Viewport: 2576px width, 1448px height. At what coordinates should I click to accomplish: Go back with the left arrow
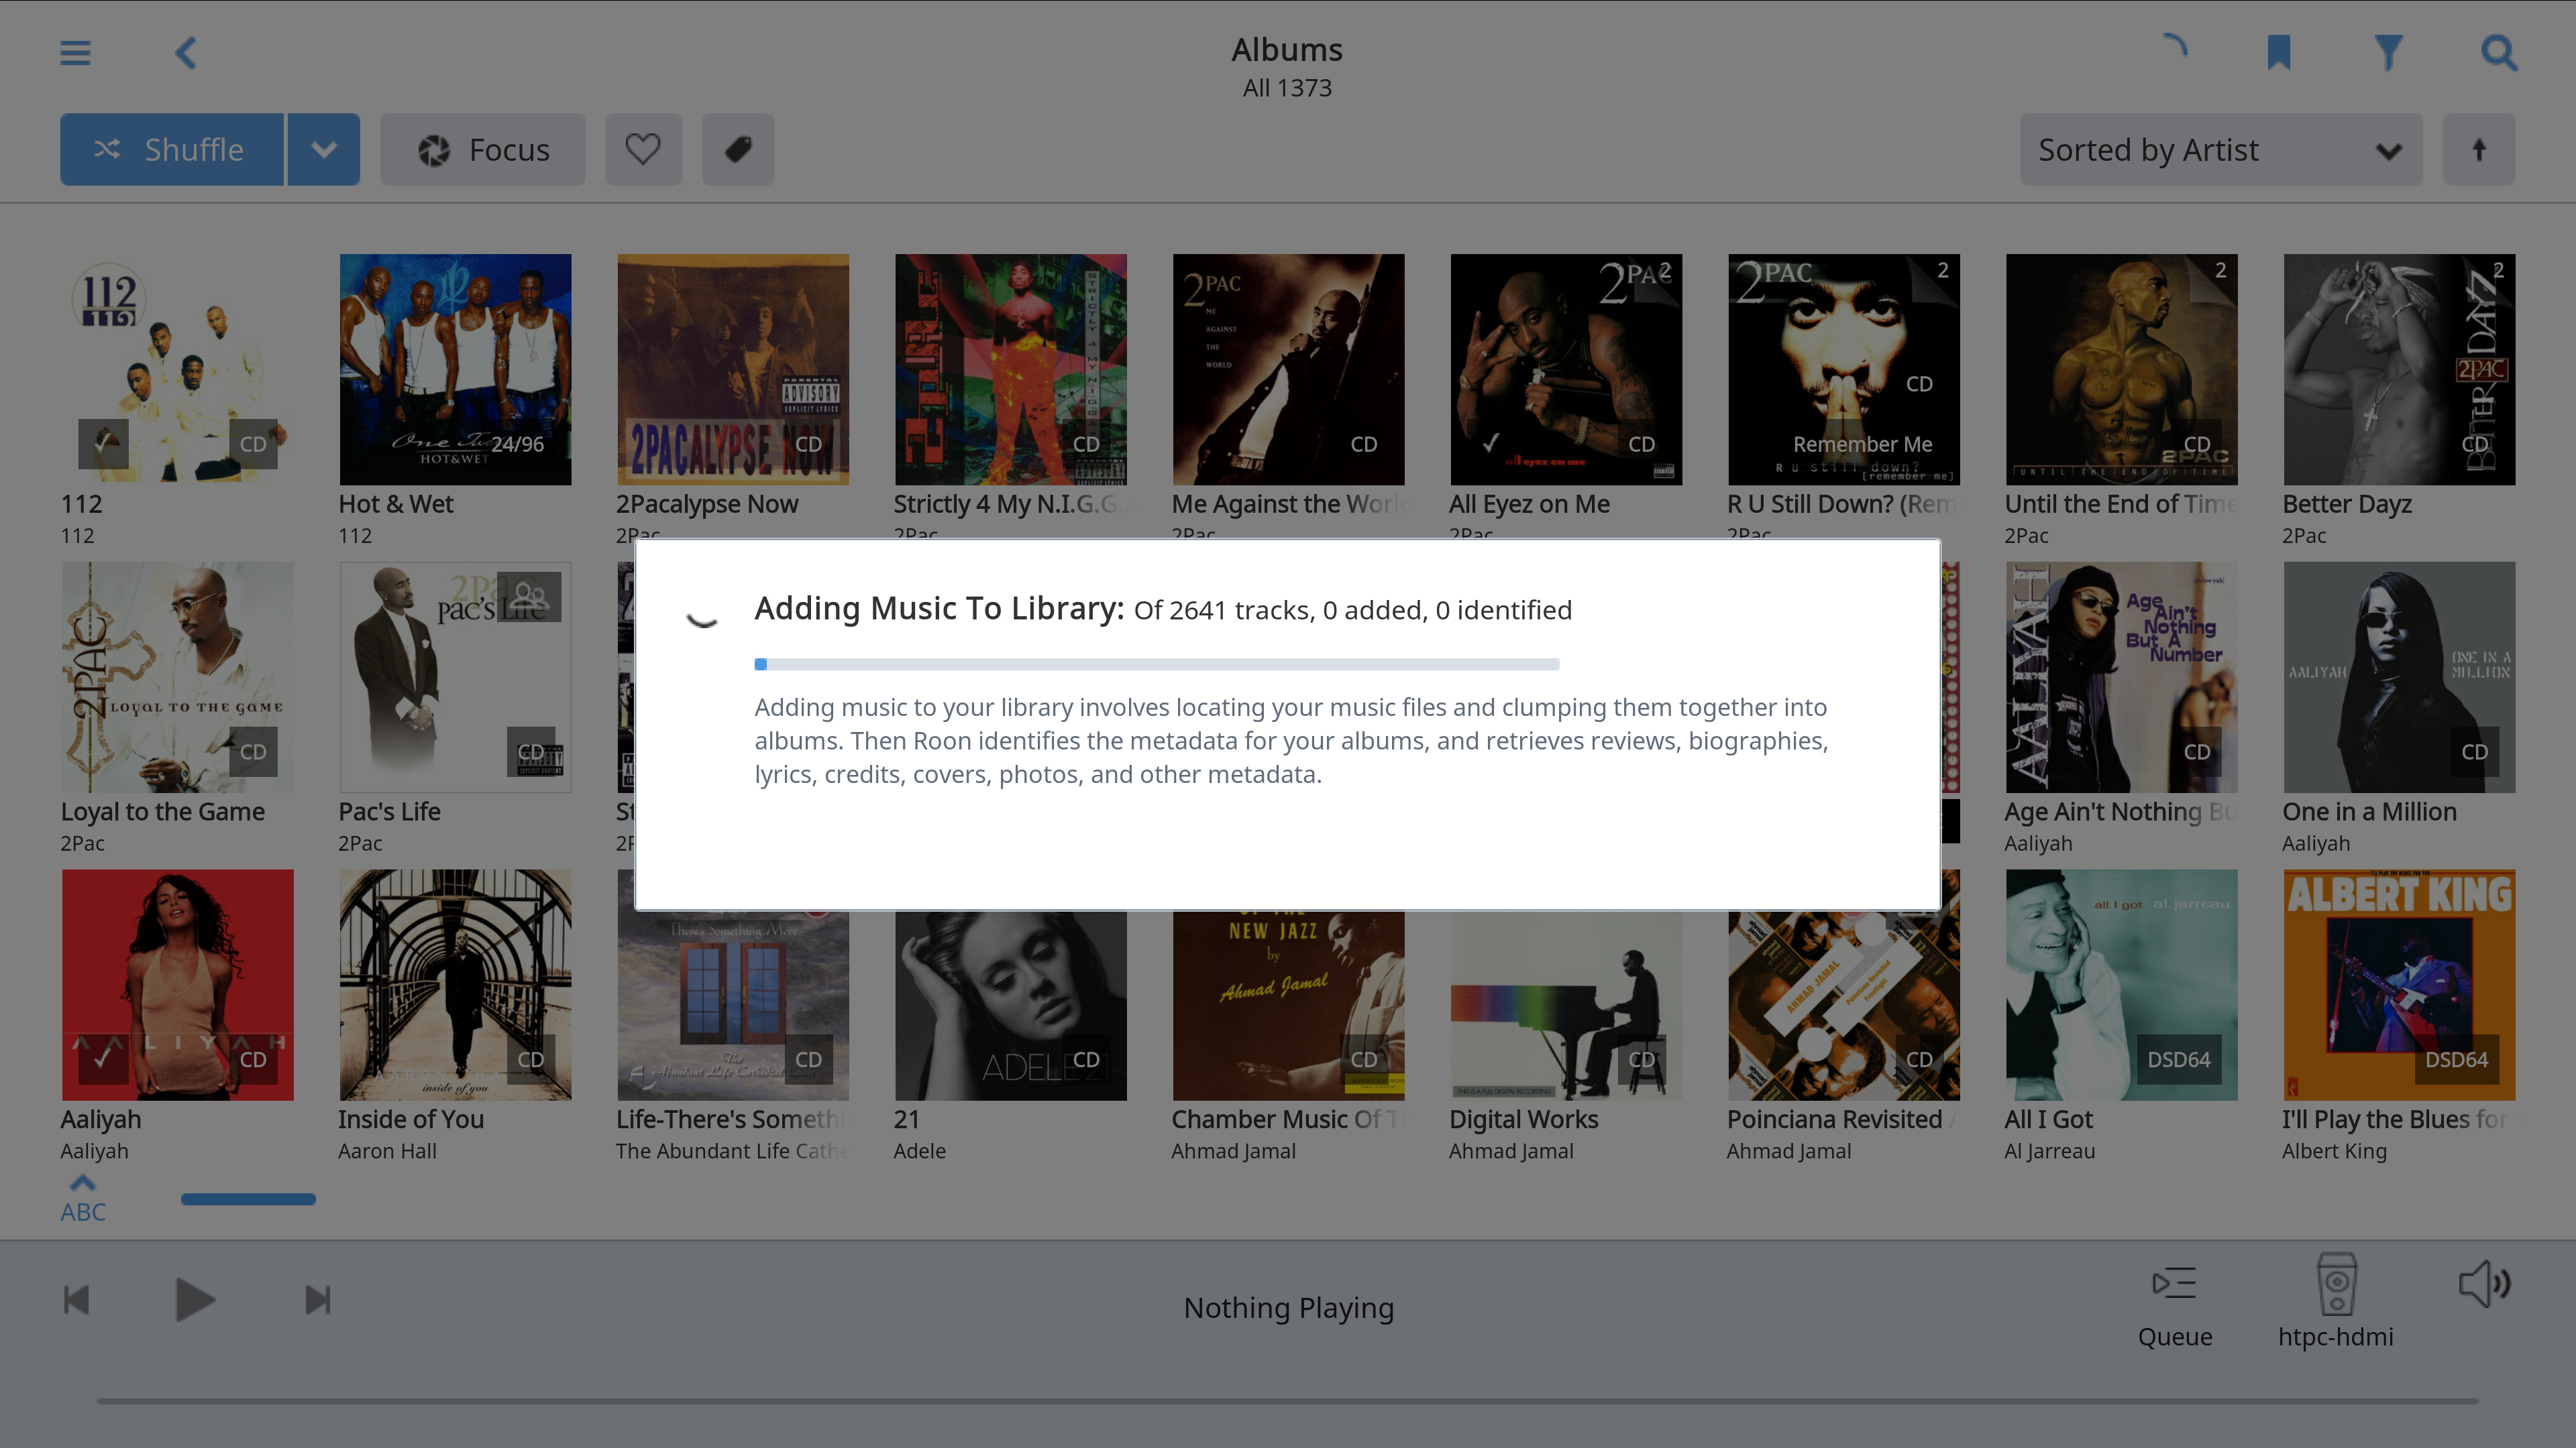pos(186,52)
